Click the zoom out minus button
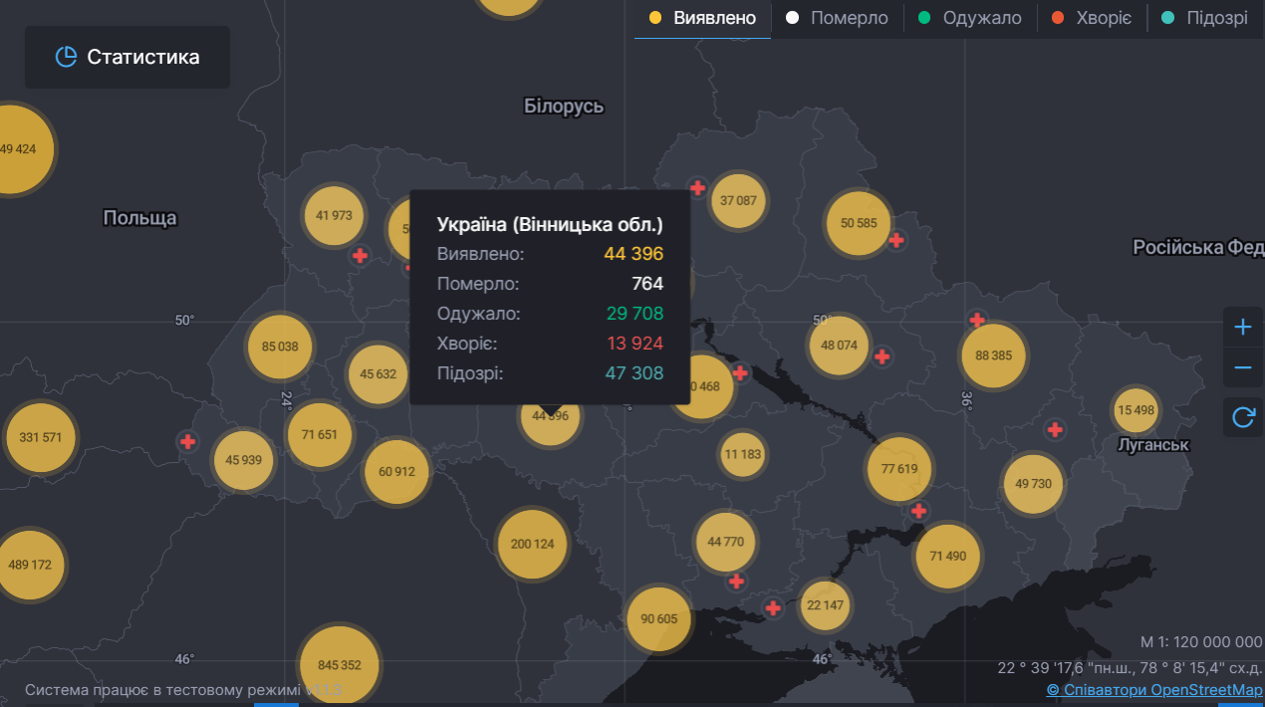The height and width of the screenshot is (707, 1265). [x=1242, y=367]
